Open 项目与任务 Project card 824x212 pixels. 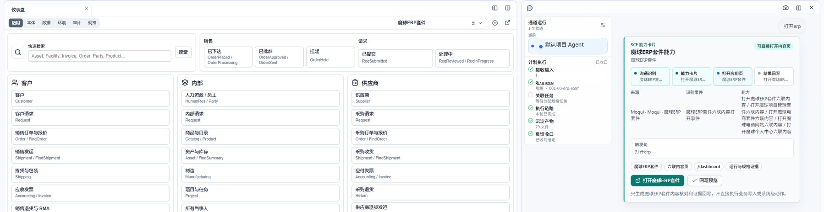point(260,193)
